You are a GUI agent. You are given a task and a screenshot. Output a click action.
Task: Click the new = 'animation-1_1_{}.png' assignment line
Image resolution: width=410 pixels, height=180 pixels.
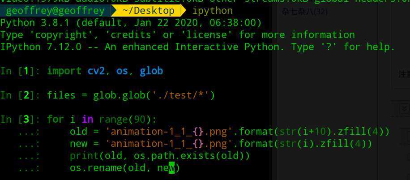point(221,144)
